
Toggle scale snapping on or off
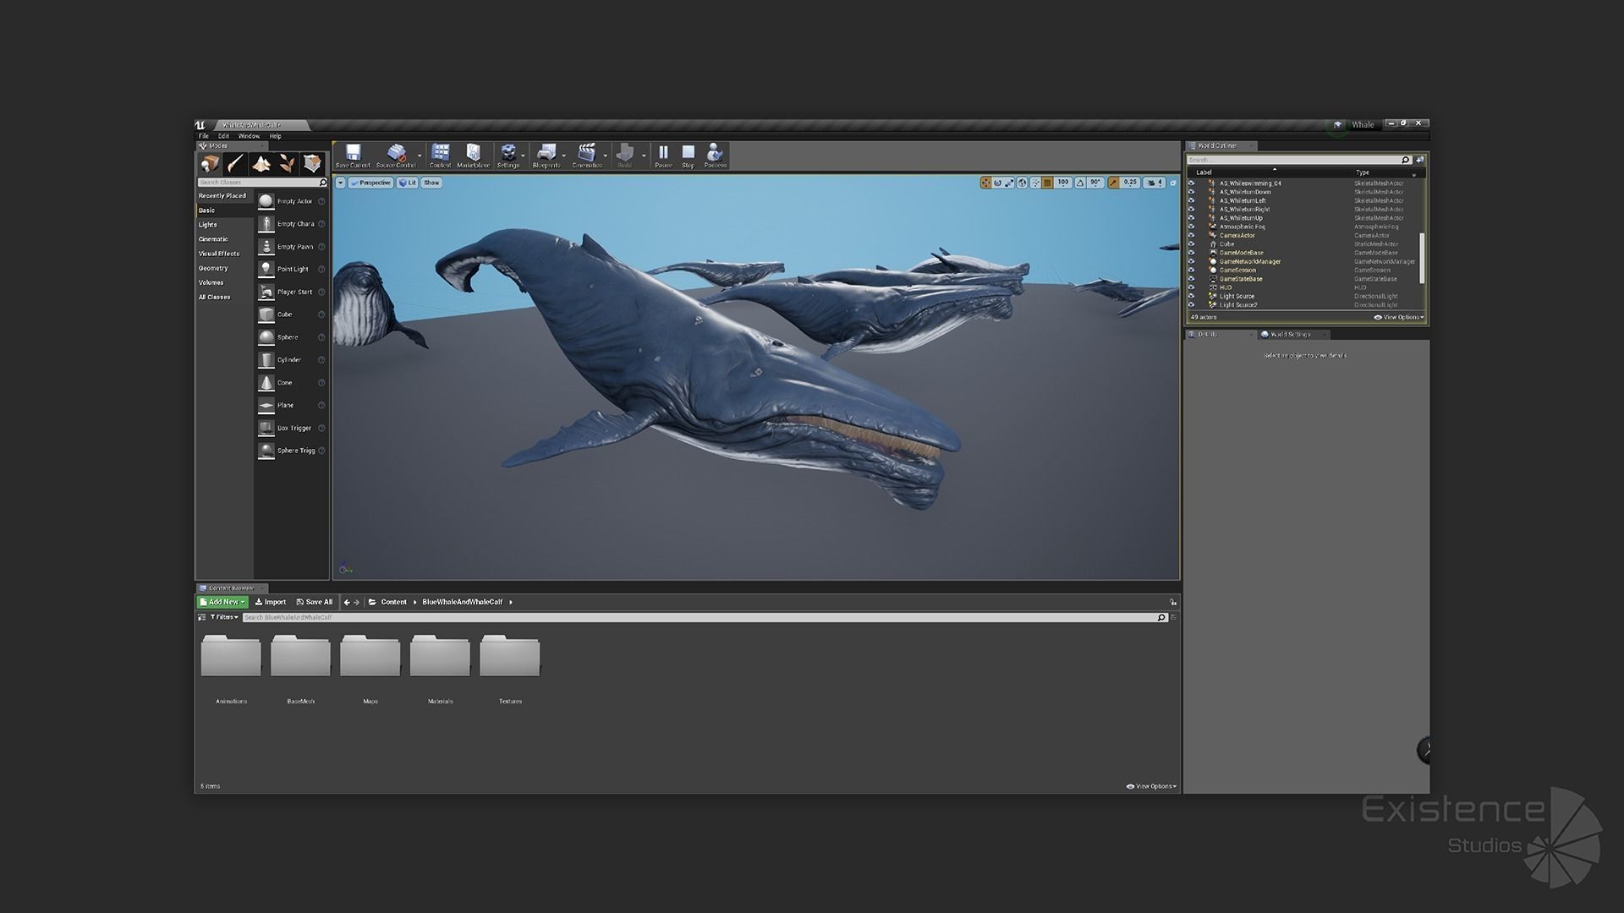tap(1113, 183)
